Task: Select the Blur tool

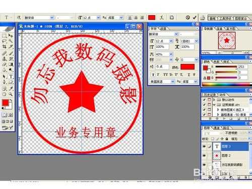Action: click(x=4, y=70)
